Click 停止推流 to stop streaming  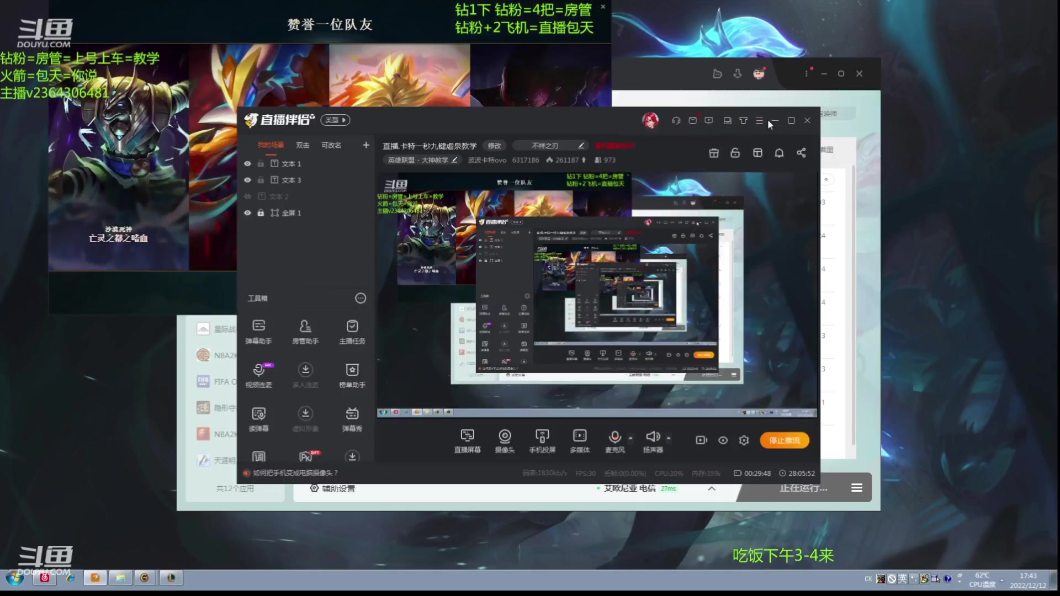pos(785,440)
